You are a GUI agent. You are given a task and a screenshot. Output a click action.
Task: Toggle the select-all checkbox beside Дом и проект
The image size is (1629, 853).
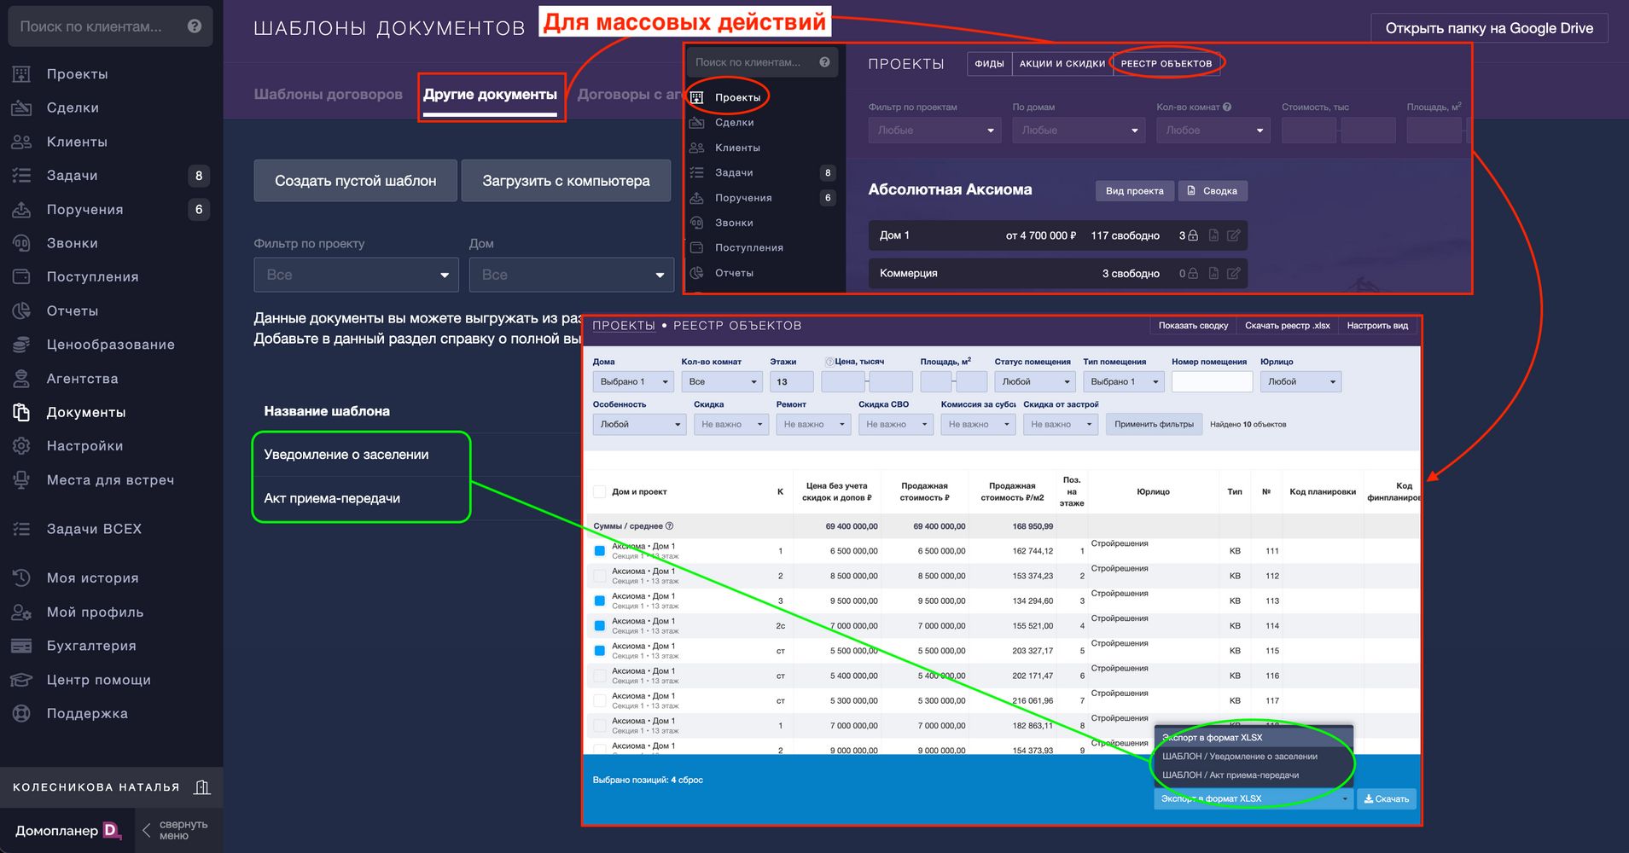click(600, 492)
